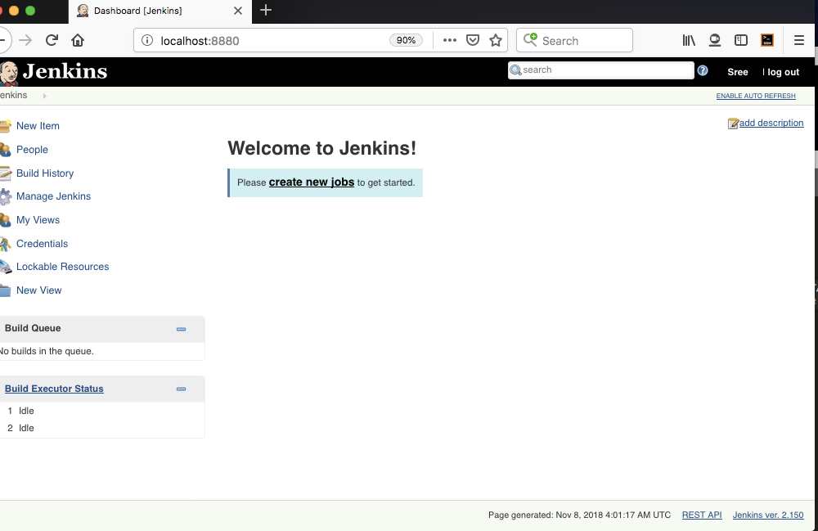Viewport: 818px width, 531px height.
Task: Open page actions three-dot menu
Action: click(450, 40)
